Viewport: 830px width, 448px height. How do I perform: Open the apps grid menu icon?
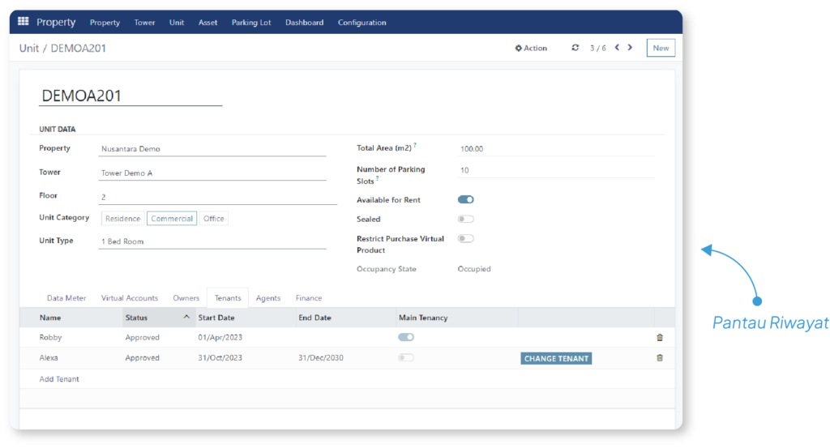24,22
